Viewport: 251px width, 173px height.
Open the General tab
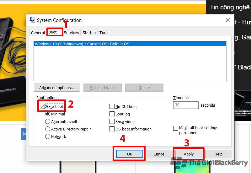click(38, 33)
